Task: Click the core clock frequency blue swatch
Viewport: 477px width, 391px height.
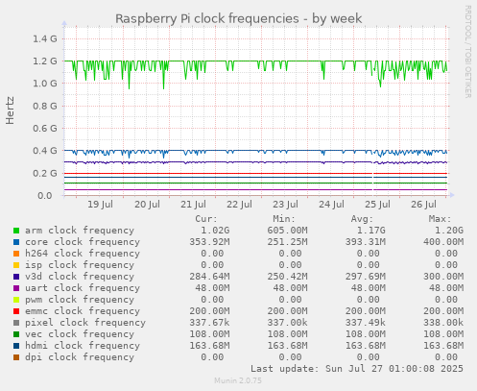Action: (16, 242)
